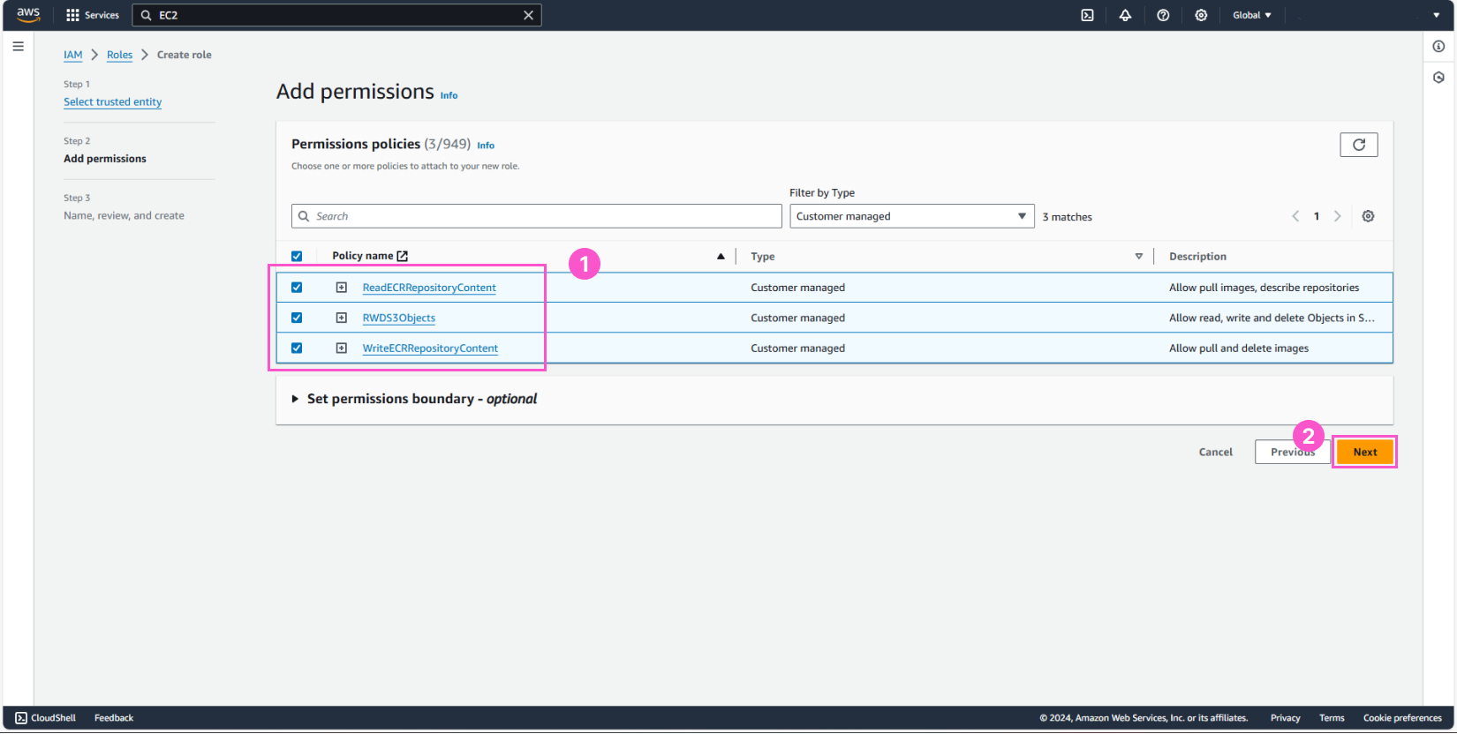Expand ReadECRRepositoryContent policy details
Screen dimensions: 1457x734
[341, 288]
